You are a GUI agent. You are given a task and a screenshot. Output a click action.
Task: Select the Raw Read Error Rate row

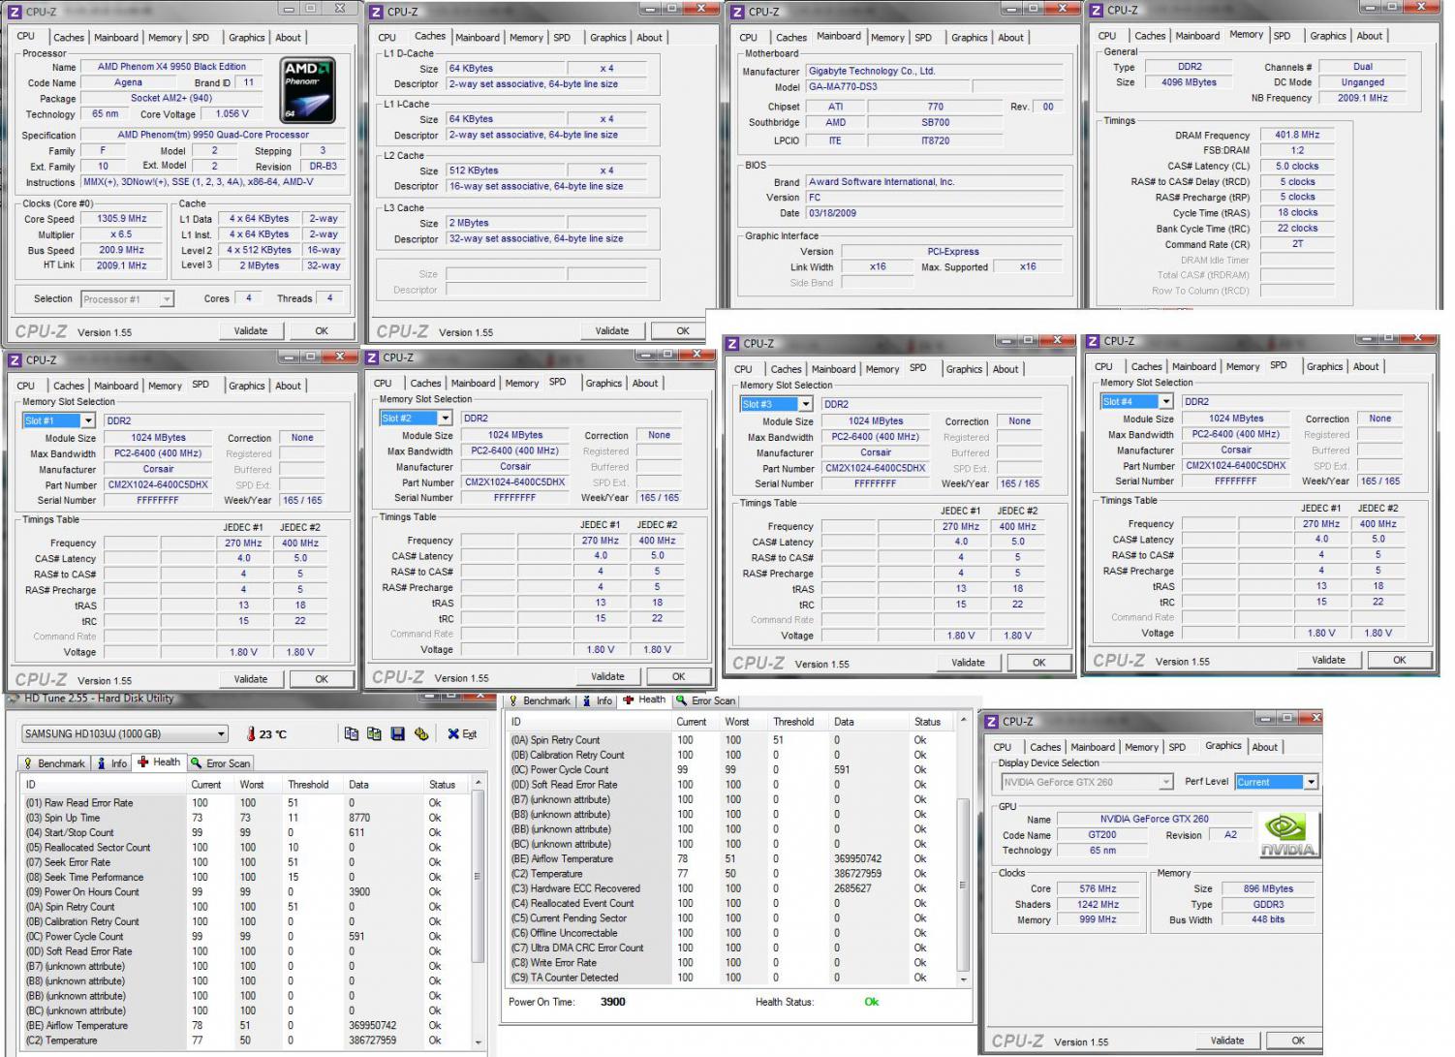247,803
